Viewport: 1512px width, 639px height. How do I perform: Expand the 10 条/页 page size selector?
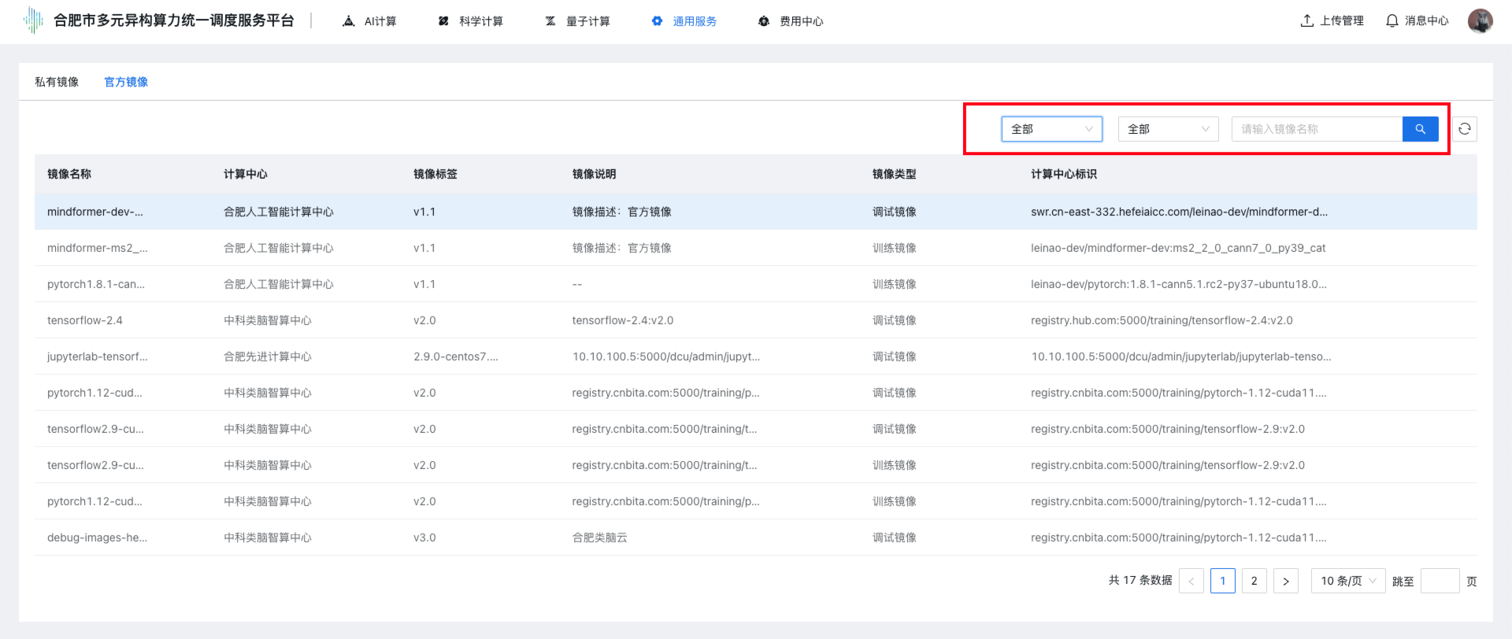click(x=1347, y=581)
